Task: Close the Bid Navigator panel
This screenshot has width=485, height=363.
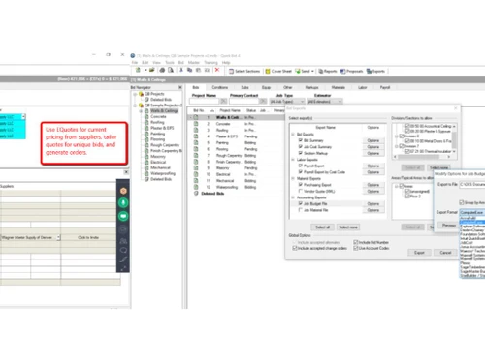Action: pos(180,87)
